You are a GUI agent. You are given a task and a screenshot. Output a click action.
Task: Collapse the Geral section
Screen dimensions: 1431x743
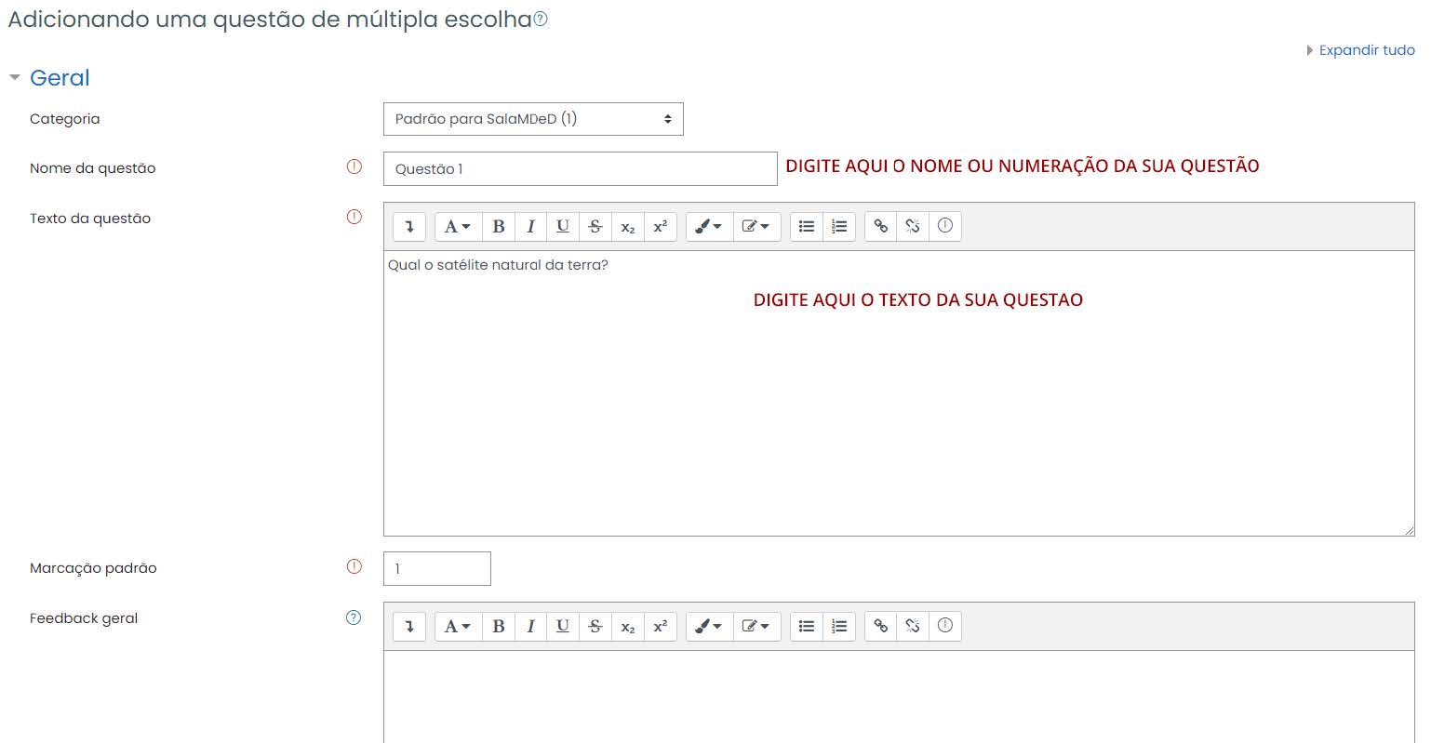coord(14,77)
